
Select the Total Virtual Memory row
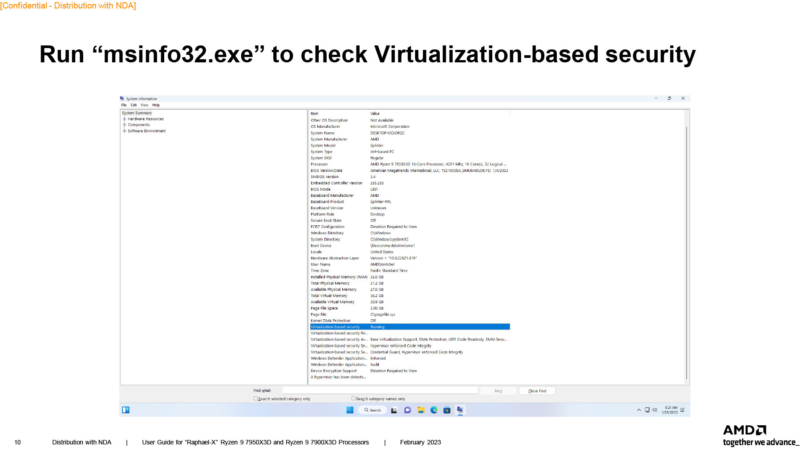click(x=410, y=296)
